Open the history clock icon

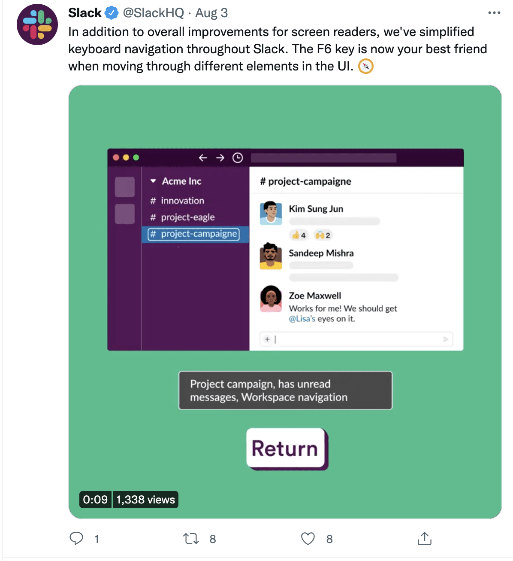(238, 158)
